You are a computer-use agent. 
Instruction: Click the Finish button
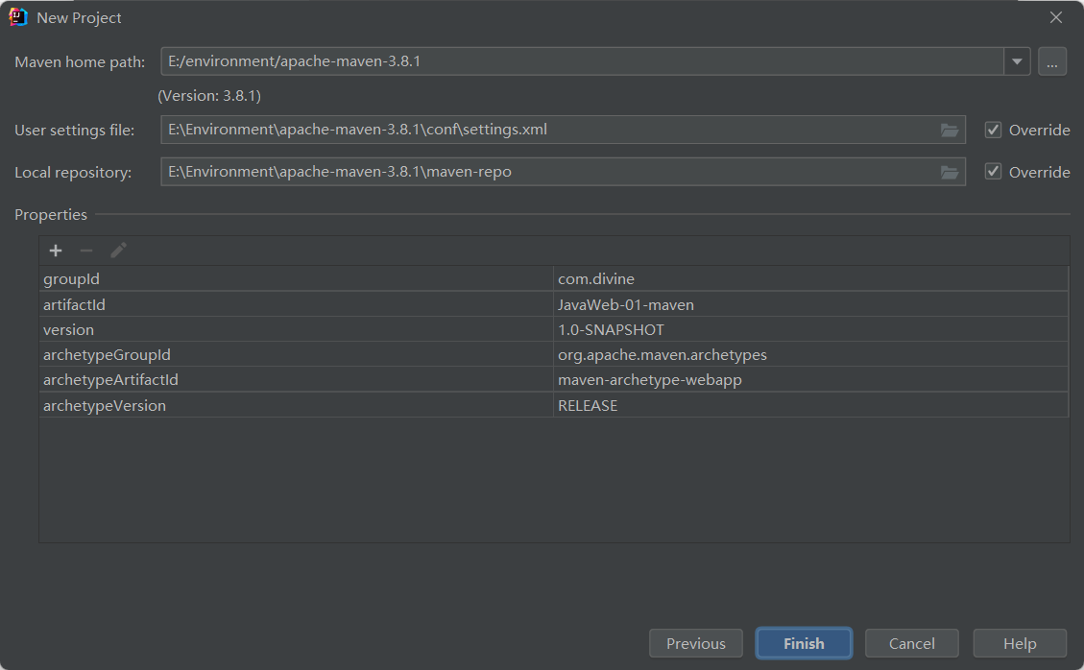(x=804, y=644)
